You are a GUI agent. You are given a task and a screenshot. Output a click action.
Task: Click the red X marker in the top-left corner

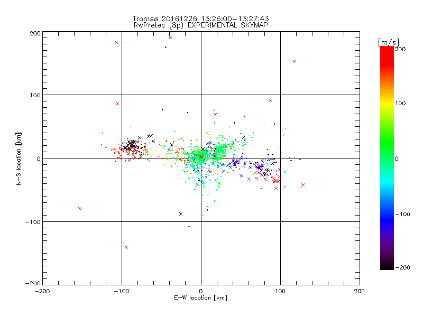click(116, 42)
